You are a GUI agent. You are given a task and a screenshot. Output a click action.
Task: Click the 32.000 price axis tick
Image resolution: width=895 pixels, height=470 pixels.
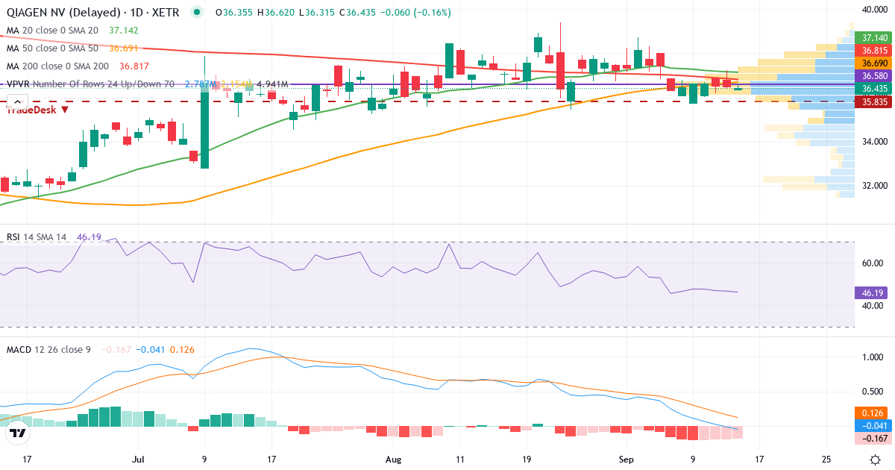coord(873,186)
